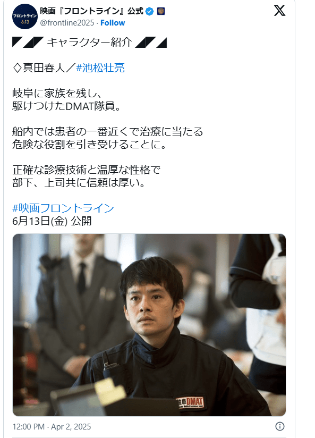Image resolution: width=315 pixels, height=438 pixels.
Task: Click the line 岐阜に家族を残し、
Action: click(58, 94)
